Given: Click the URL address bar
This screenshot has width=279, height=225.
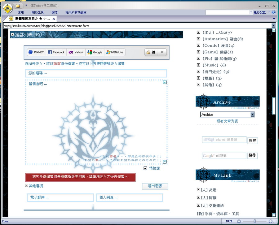Looking at the screenshot, I should [137, 26].
